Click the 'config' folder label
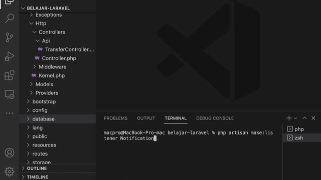 point(40,110)
